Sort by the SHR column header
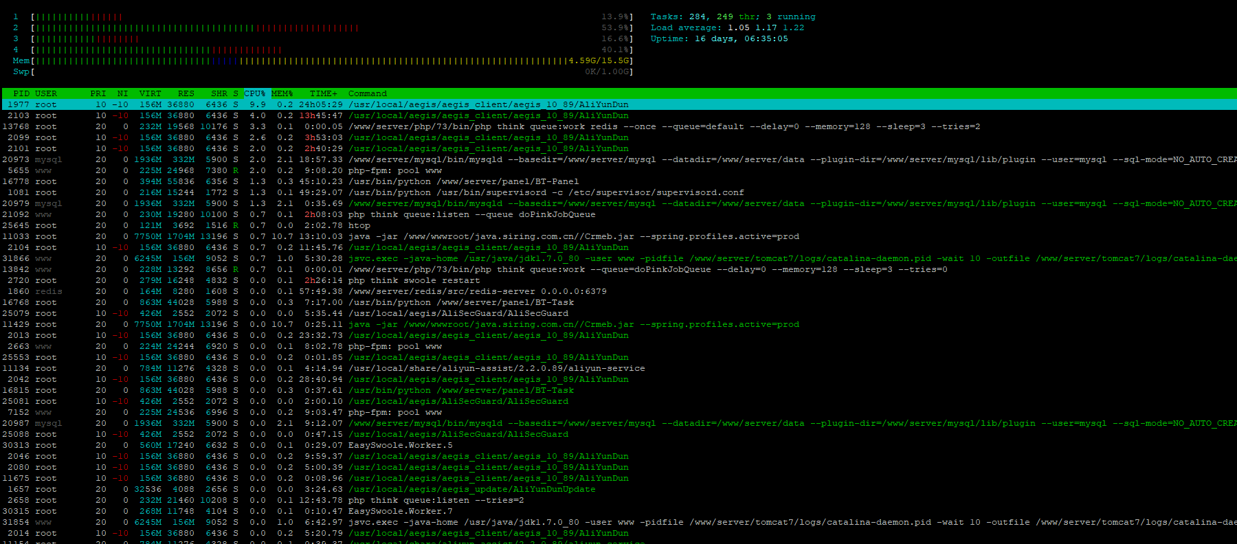This screenshot has height=544, width=1237. tap(219, 93)
